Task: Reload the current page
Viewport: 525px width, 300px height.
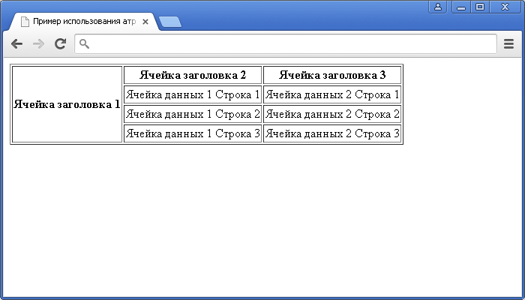Action: pos(60,44)
